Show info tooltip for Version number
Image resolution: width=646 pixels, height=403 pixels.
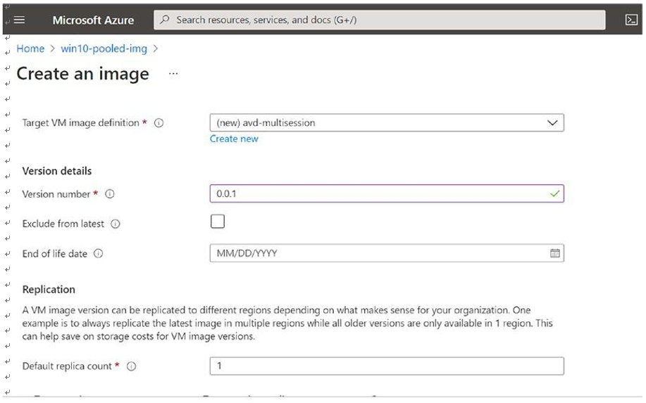pyautogui.click(x=110, y=193)
